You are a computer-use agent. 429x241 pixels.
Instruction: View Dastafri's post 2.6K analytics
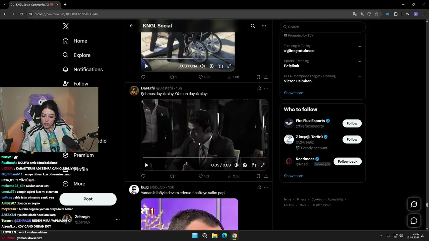(233, 176)
